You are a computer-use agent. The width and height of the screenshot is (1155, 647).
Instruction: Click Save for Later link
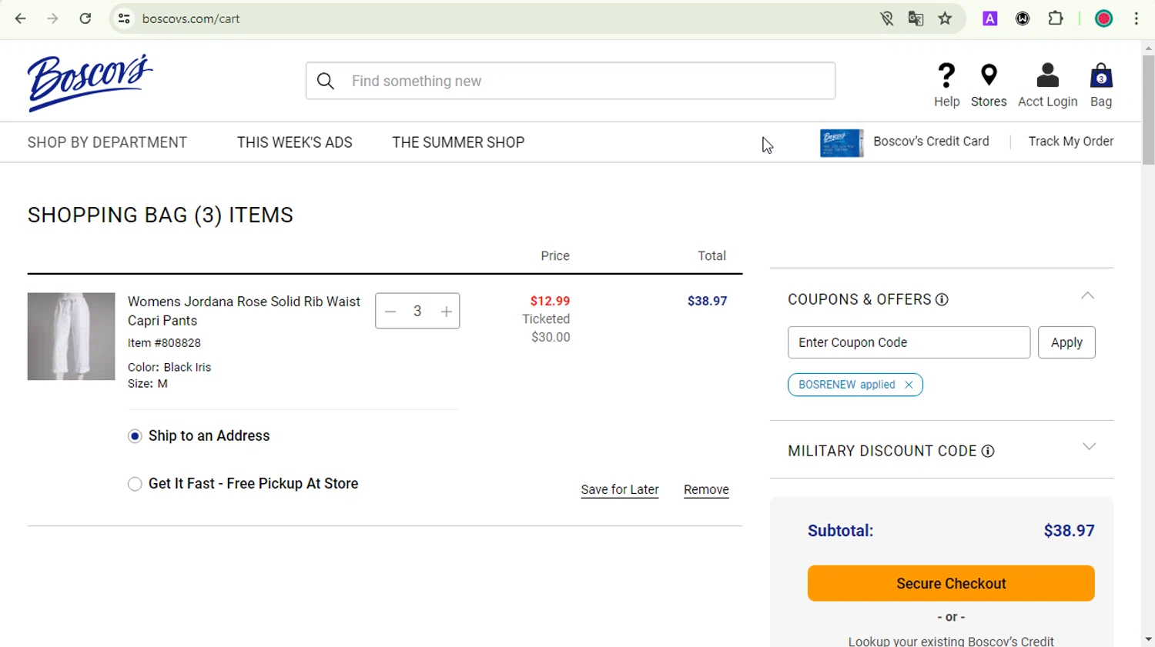click(x=620, y=490)
